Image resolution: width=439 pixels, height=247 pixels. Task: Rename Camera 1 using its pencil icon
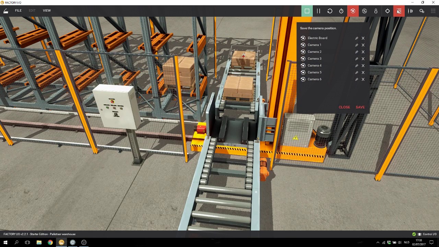coord(357,45)
